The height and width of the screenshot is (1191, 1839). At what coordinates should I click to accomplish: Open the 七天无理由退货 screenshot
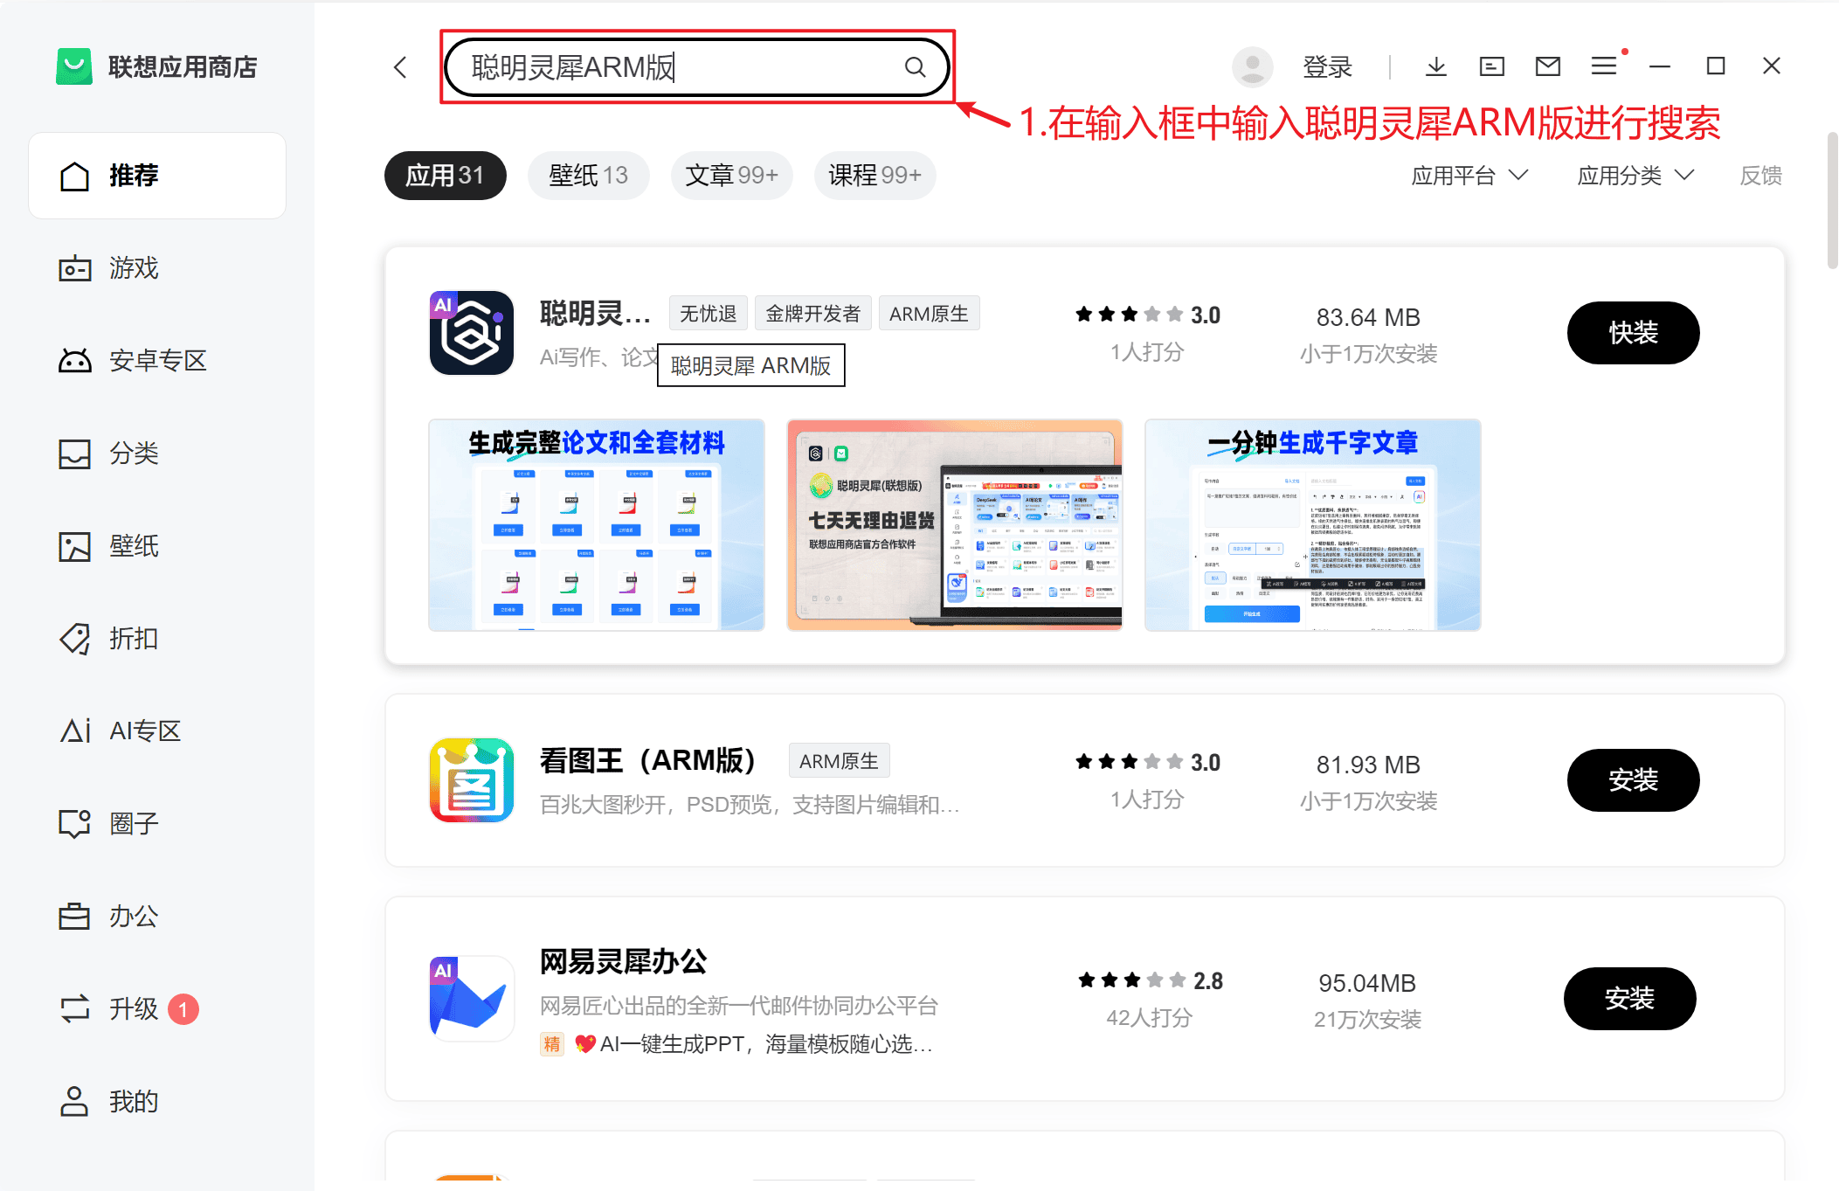click(x=955, y=525)
